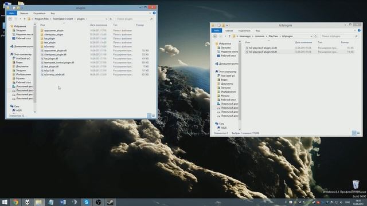This screenshot has height=206, width=367.
Task: Select the Recycle Bin on the desktop
Action: coord(356,184)
